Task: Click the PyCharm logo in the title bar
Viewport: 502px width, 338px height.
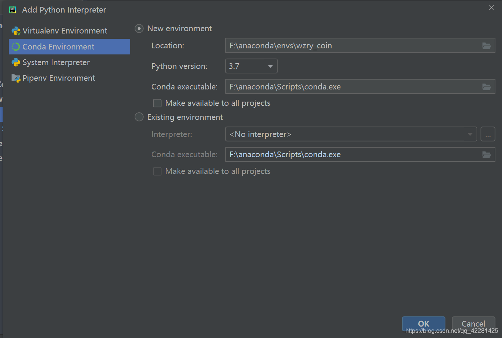Action: tap(13, 10)
